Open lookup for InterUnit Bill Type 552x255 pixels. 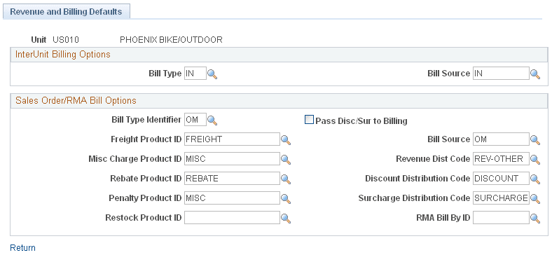212,74
